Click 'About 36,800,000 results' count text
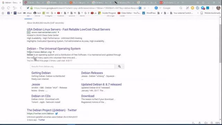Viewport: 222px width, 125px height. (x=45, y=23)
